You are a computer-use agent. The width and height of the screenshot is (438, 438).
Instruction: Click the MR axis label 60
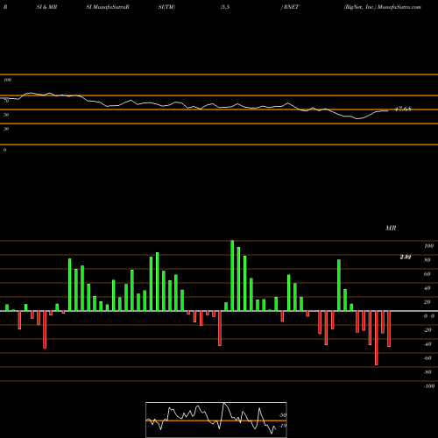427,274
